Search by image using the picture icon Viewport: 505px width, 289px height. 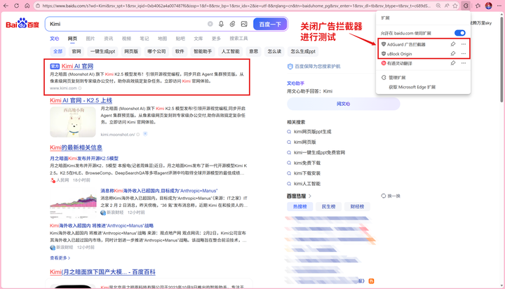tap(244, 24)
